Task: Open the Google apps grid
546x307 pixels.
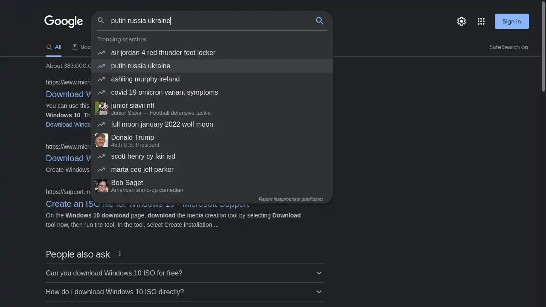Action: tap(481, 21)
